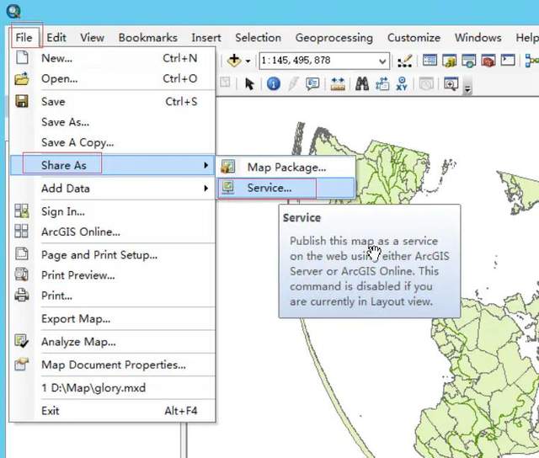Image resolution: width=539 pixels, height=458 pixels.
Task: Select Print Preview... menu item
Action: [112, 274]
